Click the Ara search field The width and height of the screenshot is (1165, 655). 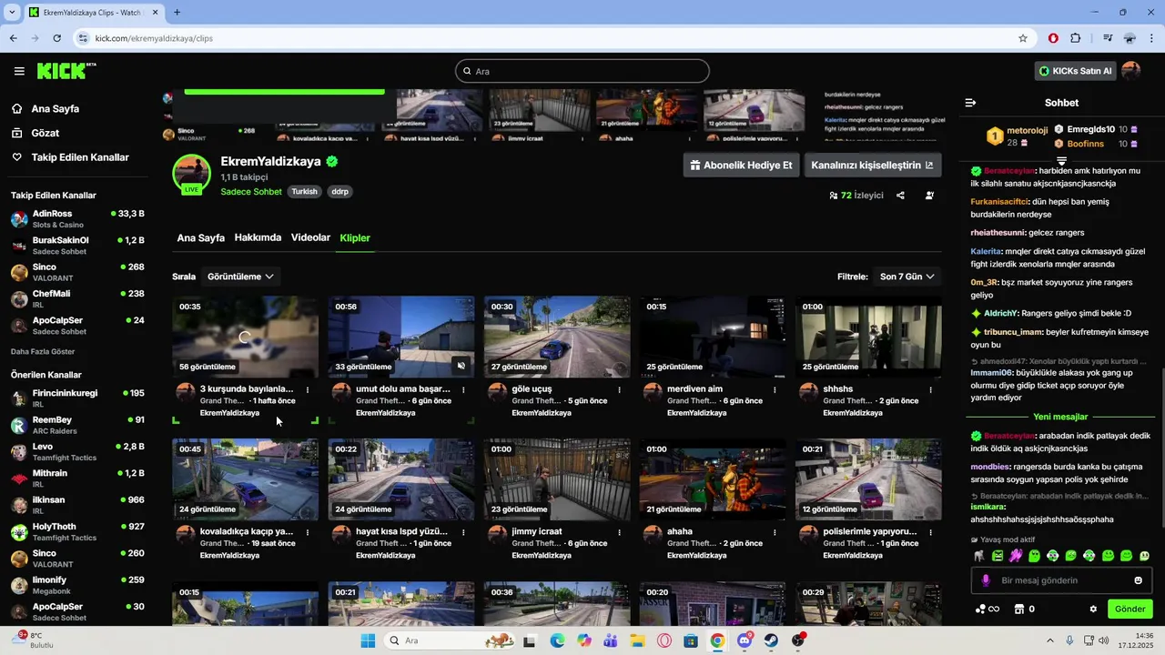click(x=582, y=71)
